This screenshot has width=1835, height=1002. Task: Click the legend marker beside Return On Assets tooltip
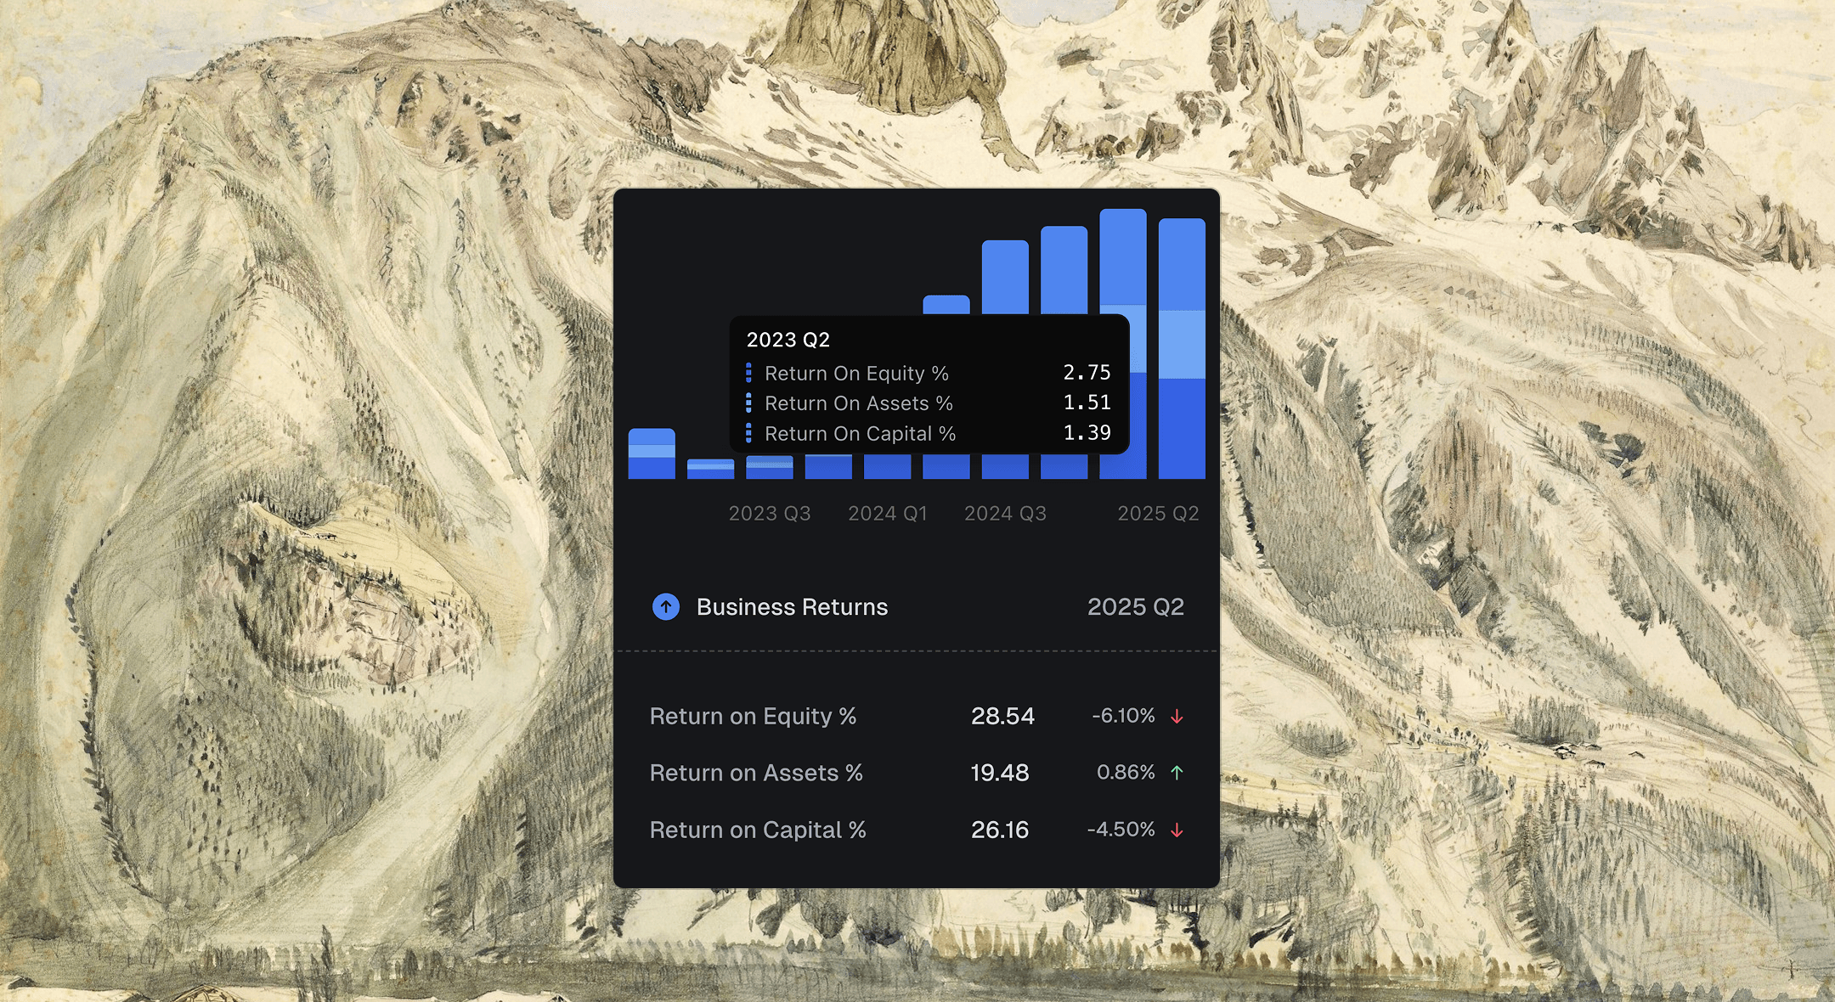pyautogui.click(x=748, y=402)
